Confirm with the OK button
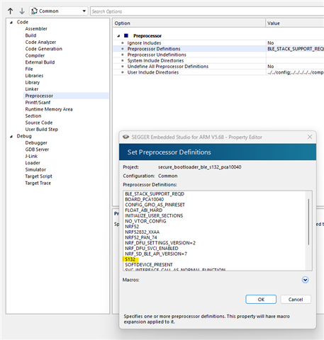Image resolution: width=324 pixels, height=340 pixels. (261, 300)
